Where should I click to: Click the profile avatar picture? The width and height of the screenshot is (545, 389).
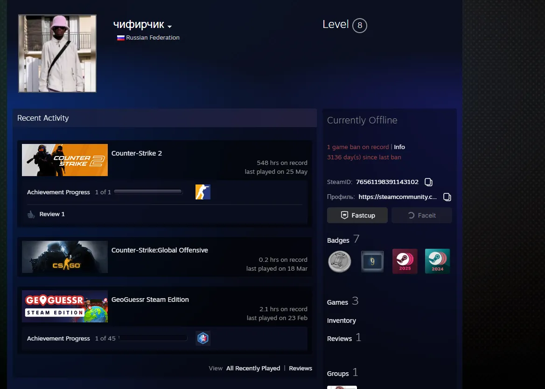pyautogui.click(x=57, y=54)
